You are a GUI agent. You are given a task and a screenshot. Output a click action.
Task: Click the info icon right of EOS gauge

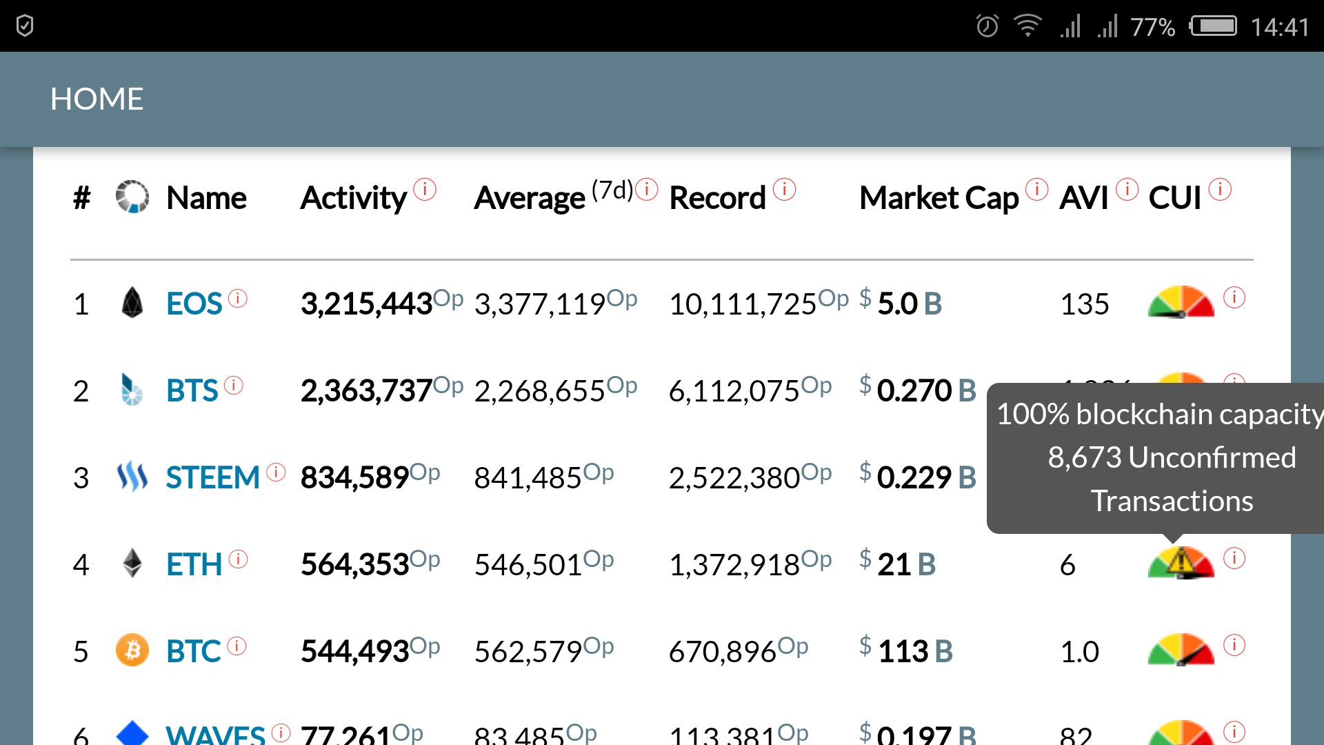tap(1234, 298)
